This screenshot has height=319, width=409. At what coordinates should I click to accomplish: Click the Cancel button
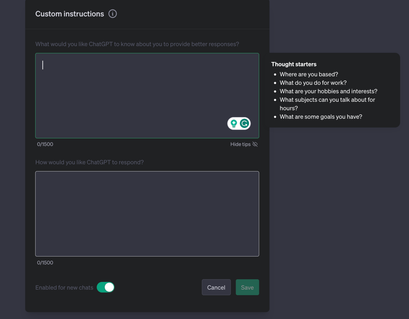click(216, 287)
